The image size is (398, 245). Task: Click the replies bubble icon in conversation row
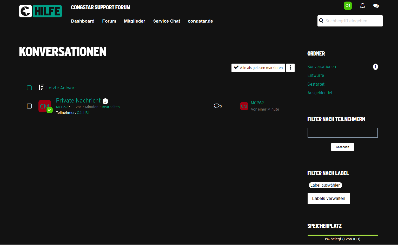(217, 106)
